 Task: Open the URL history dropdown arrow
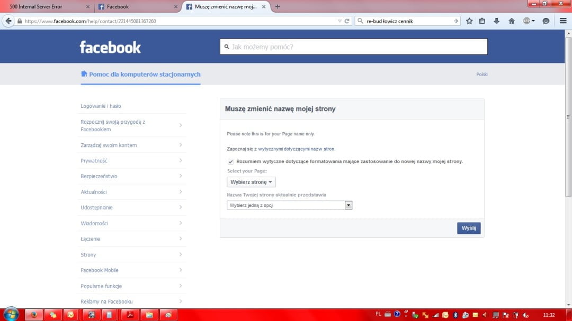[339, 21]
